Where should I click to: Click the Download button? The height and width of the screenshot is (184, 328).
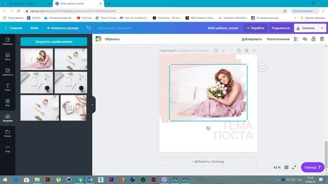(x=306, y=28)
